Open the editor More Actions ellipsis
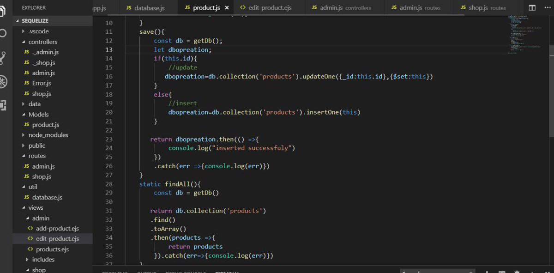 (548, 8)
